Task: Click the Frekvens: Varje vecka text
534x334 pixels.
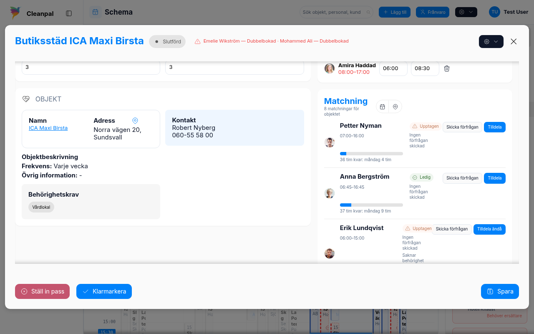Action: click(x=55, y=166)
